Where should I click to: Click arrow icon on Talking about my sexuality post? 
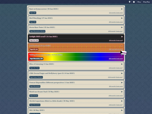click(122, 55)
